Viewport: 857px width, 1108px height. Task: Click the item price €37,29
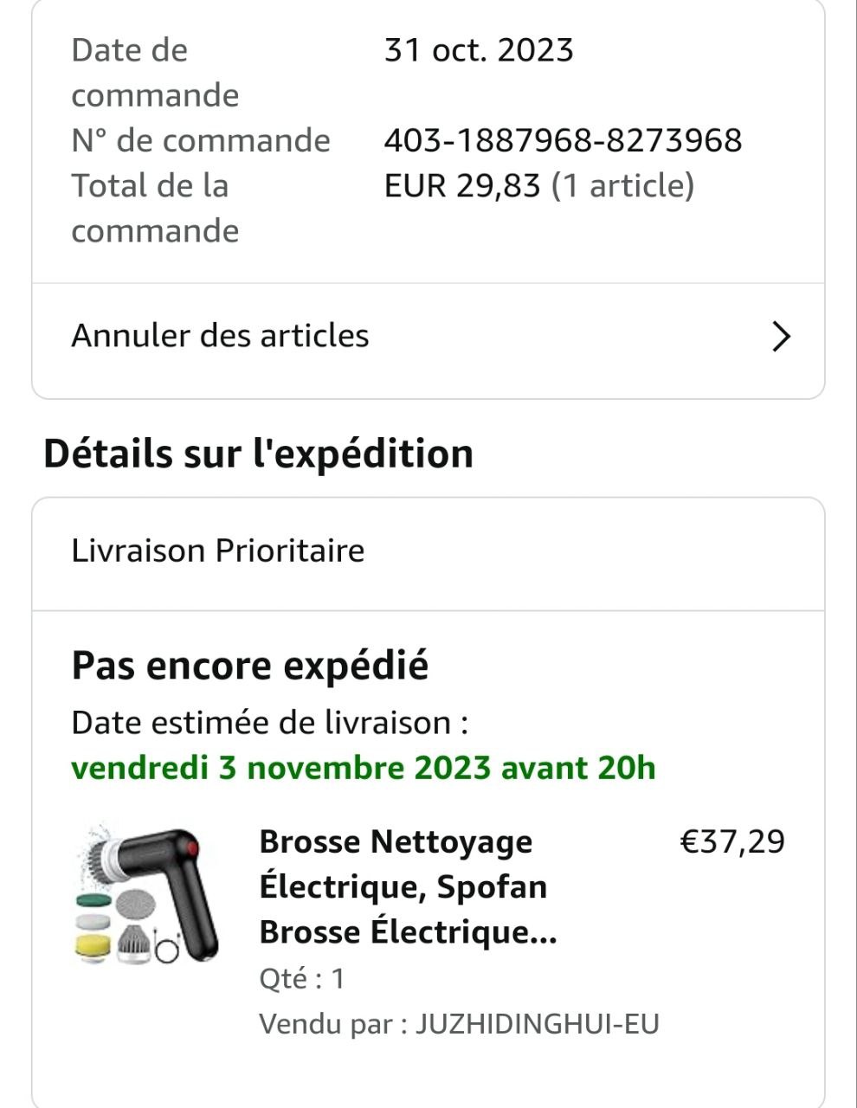(732, 841)
